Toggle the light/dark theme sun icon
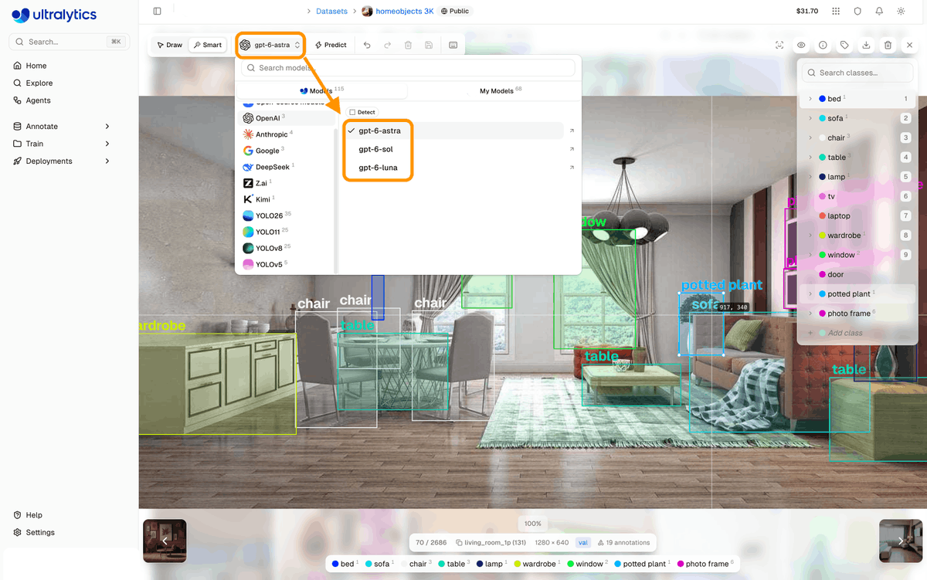The height and width of the screenshot is (580, 927). click(901, 12)
